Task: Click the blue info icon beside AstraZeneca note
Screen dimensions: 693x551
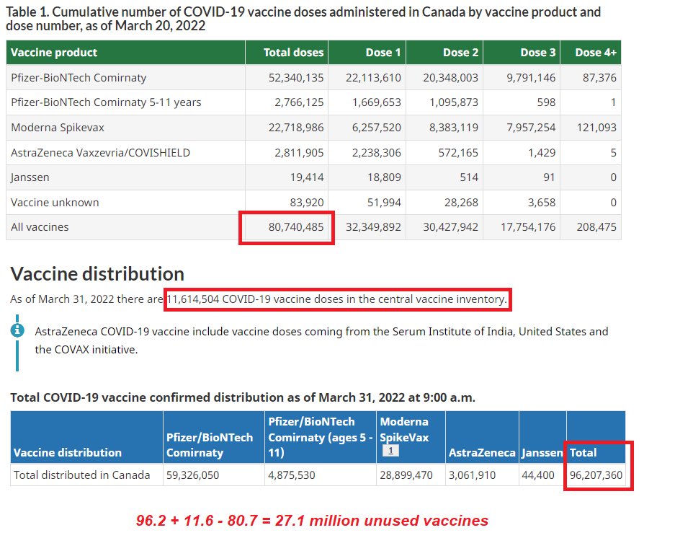Action: 17,330
